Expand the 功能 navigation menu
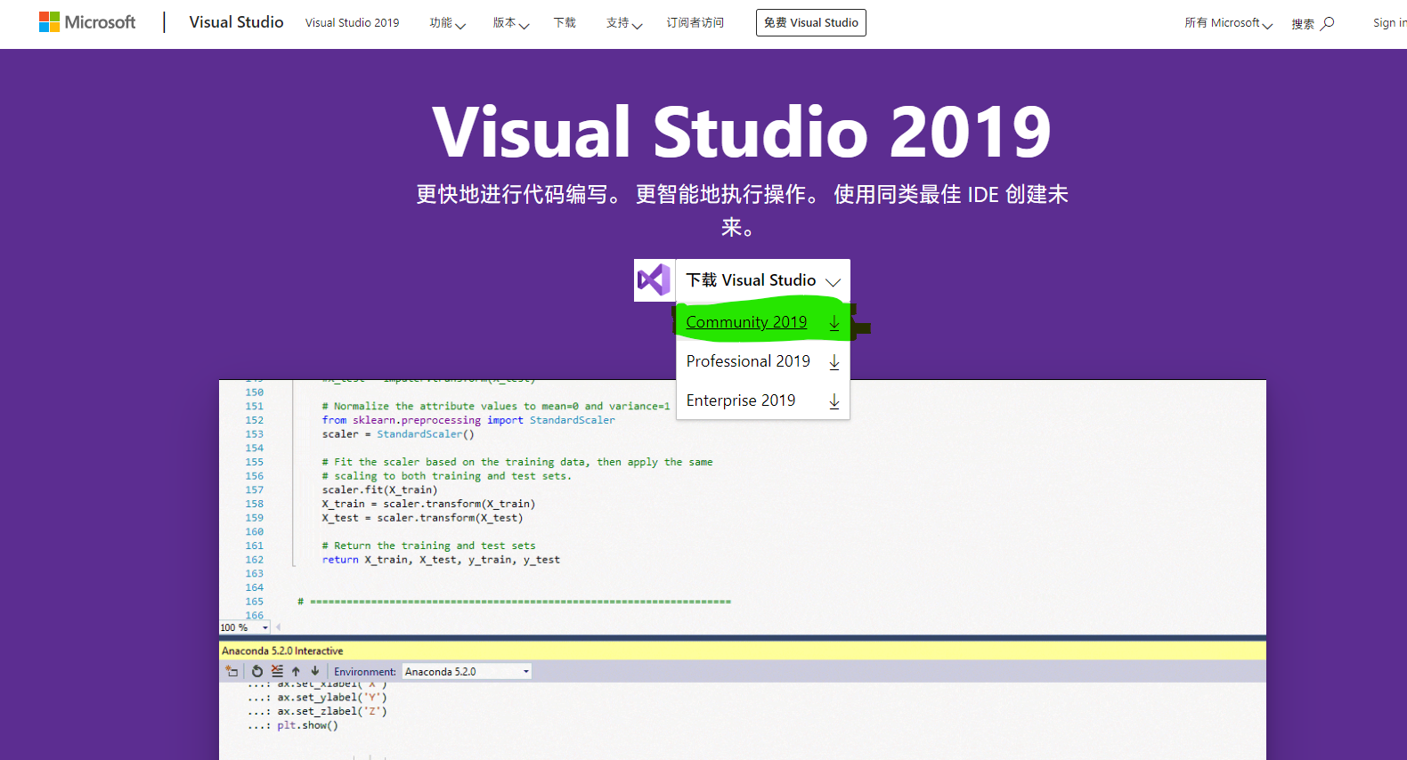This screenshot has height=760, width=1407. (x=447, y=23)
